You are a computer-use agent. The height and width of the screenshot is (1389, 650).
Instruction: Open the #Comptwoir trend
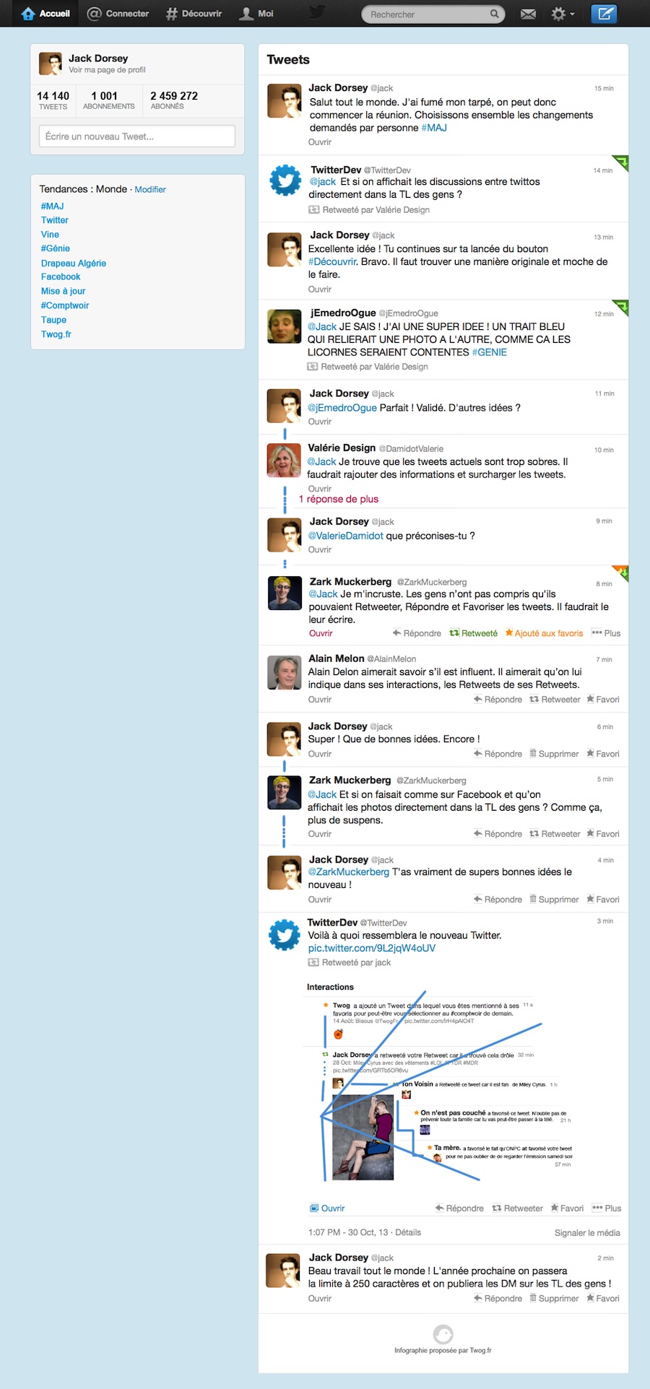65,305
